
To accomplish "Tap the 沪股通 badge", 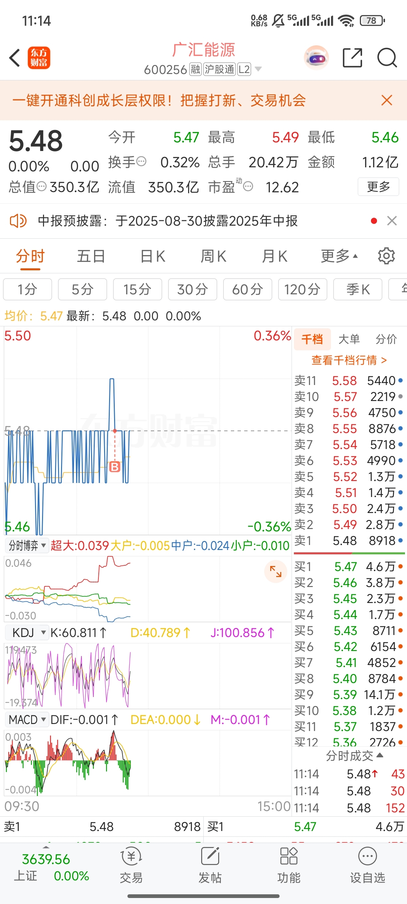I will tap(220, 69).
